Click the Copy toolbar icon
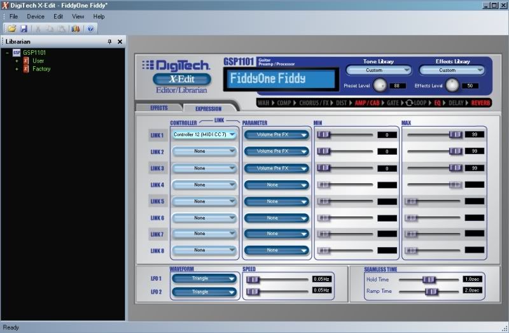Viewport: 509px width, 333px height. pos(50,29)
